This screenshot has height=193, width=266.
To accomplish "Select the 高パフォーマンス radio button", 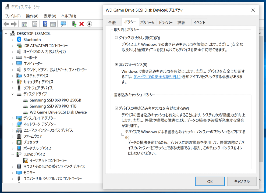I will coord(116,65).
